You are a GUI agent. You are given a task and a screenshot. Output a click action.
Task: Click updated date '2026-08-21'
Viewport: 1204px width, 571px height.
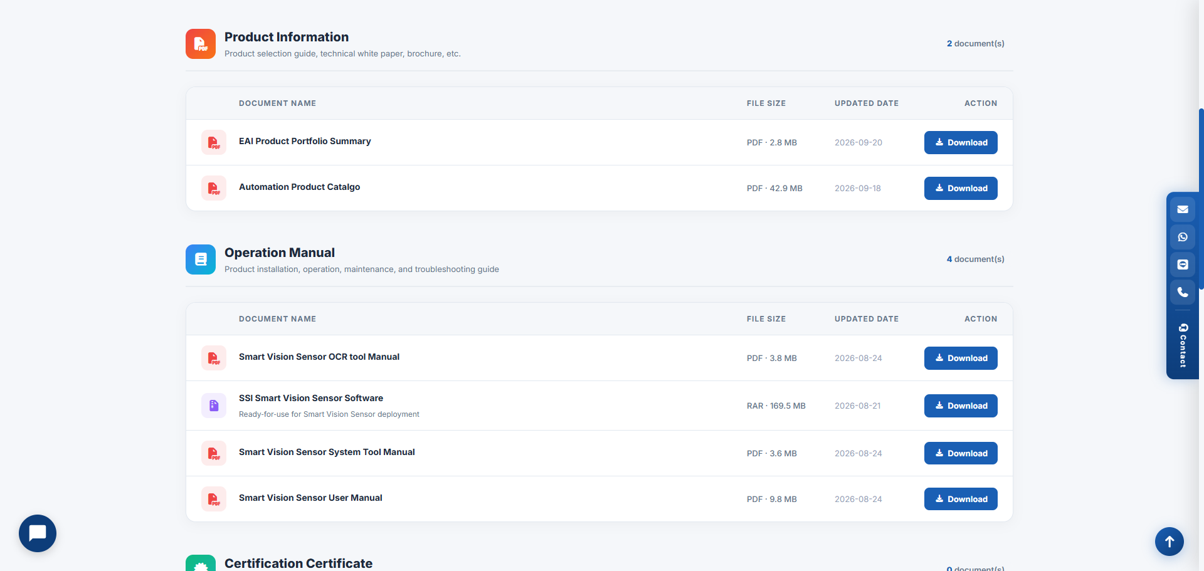pos(858,406)
